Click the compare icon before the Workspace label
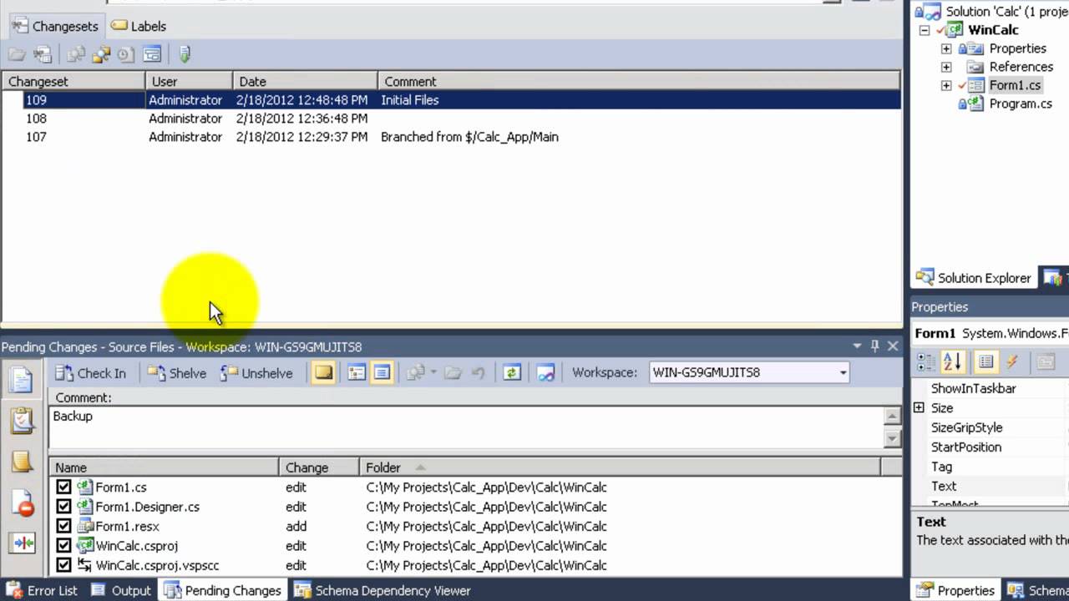The height and width of the screenshot is (601, 1069). coord(545,373)
